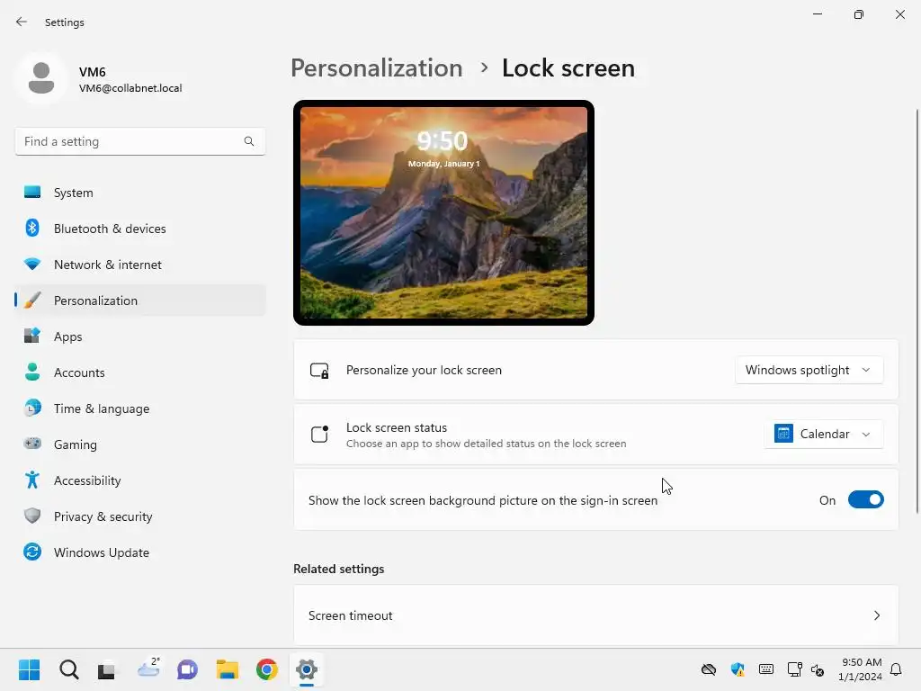The image size is (921, 691).
Task: Select Accessibility category
Action: click(139, 480)
